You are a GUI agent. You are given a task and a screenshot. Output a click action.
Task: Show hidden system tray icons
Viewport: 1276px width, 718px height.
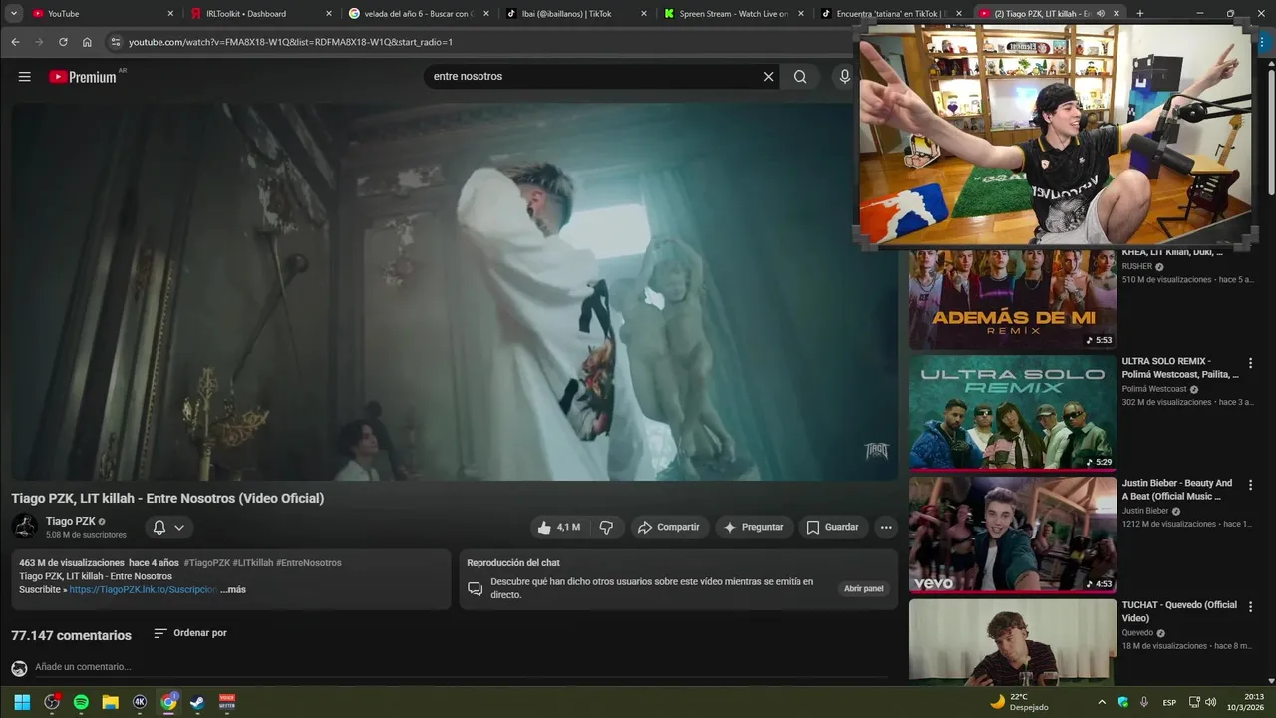[1102, 702]
